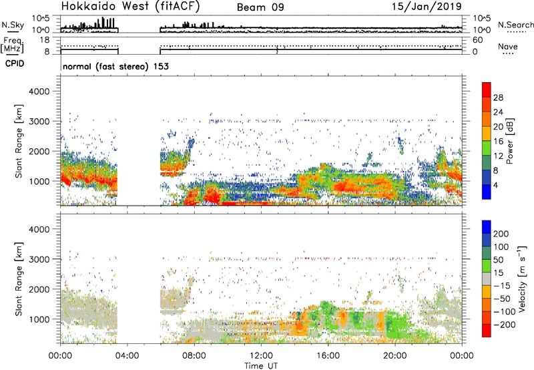Screen dimensions: 534x370
Task: Select the "Time UT" axis title
Action: point(261,366)
